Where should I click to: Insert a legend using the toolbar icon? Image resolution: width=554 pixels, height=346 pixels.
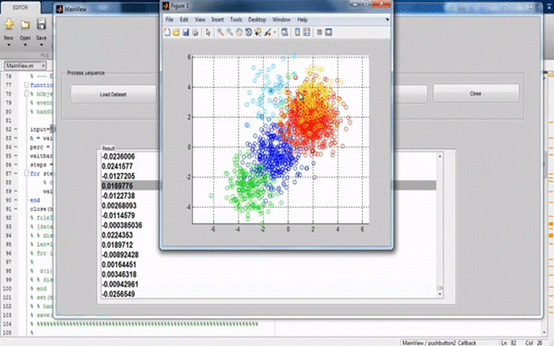point(307,32)
